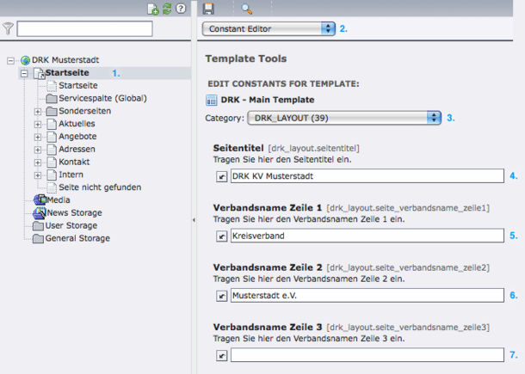The height and width of the screenshot is (374, 525).
Task: Expand the Intern tree node
Action: [x=38, y=175]
